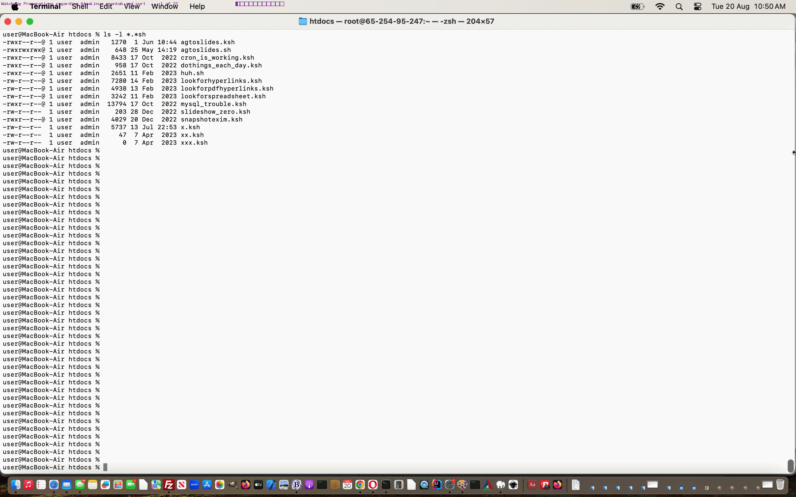Open the Window menu
The image size is (796, 497).
tap(164, 7)
